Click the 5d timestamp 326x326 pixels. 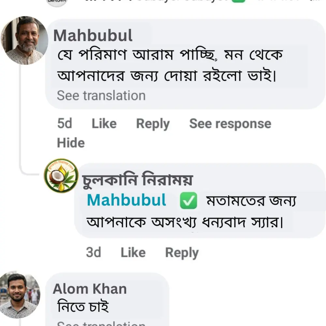coord(65,124)
